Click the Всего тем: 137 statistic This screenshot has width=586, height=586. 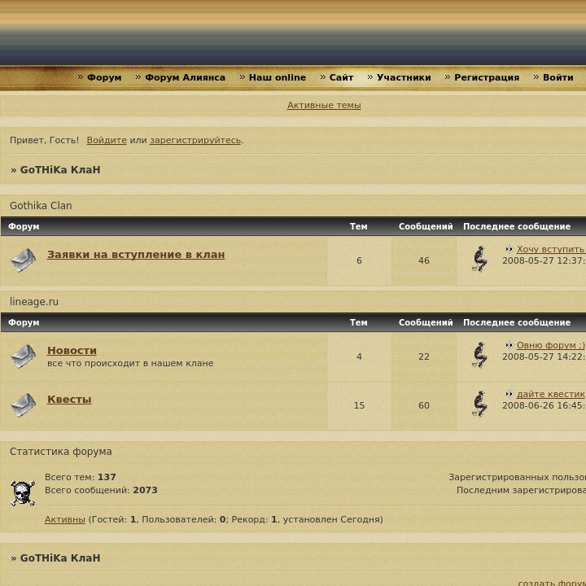(x=81, y=477)
